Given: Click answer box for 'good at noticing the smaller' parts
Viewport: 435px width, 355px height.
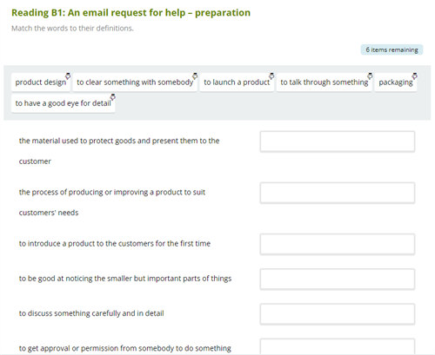Looking at the screenshot, I should (x=338, y=279).
